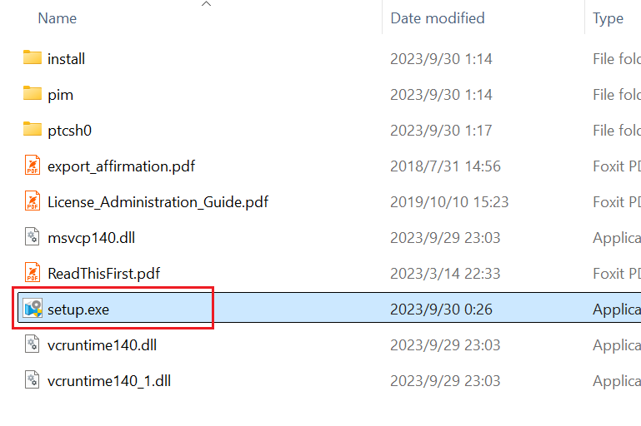Click the install folder icon
The image size is (641, 426).
[33, 58]
